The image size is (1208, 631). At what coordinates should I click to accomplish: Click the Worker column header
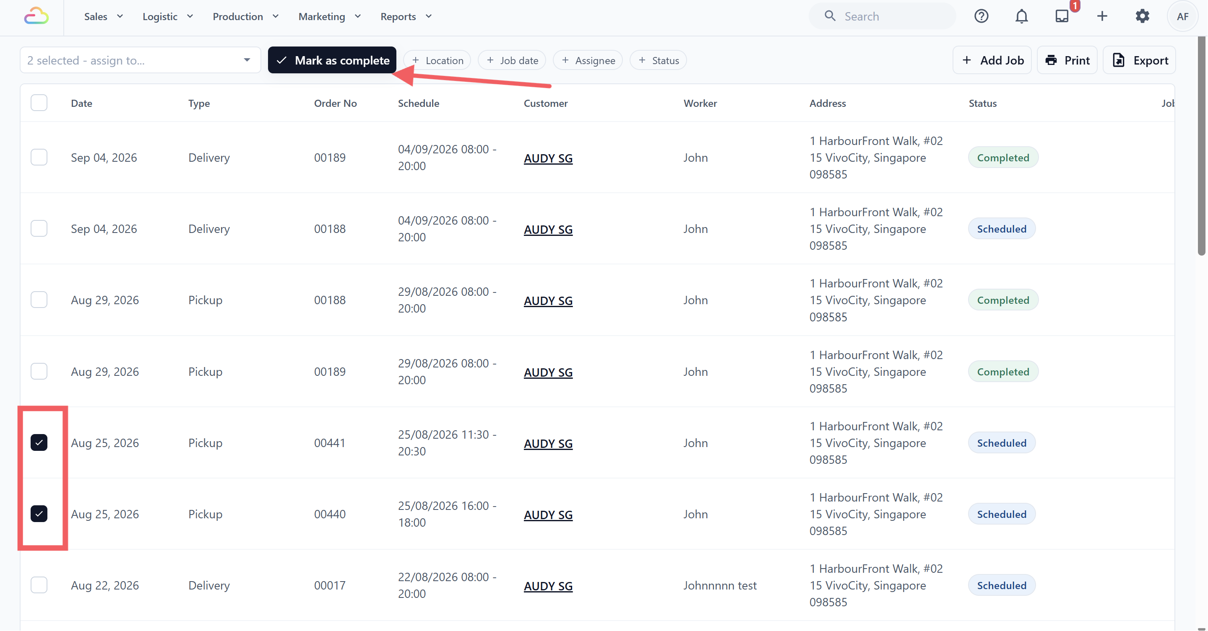tap(700, 103)
